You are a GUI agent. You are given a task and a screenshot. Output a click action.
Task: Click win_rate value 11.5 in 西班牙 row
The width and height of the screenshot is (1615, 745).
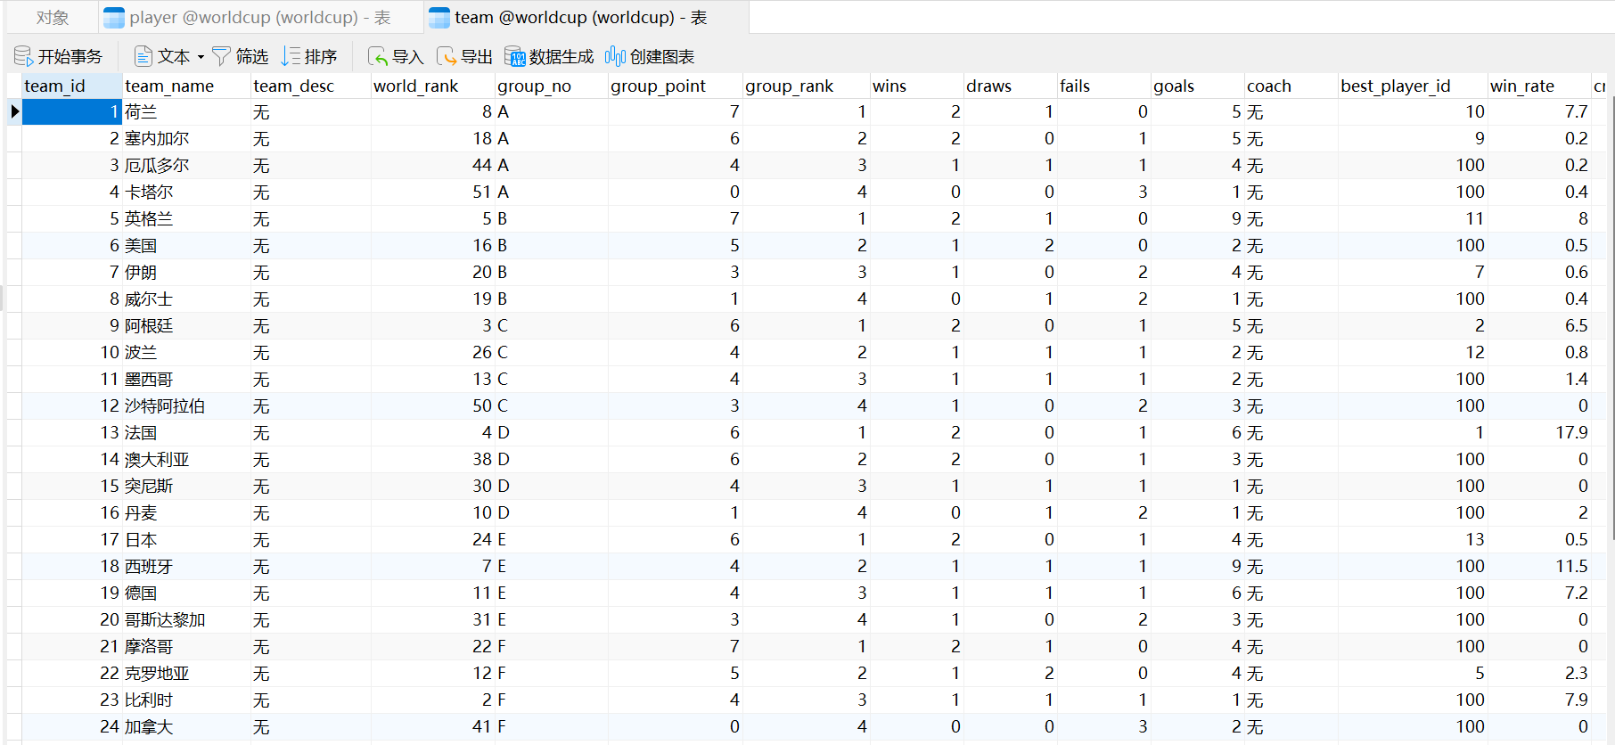pos(1539,566)
